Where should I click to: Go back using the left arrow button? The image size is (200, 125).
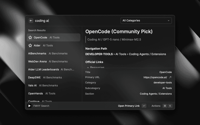tap(31, 21)
